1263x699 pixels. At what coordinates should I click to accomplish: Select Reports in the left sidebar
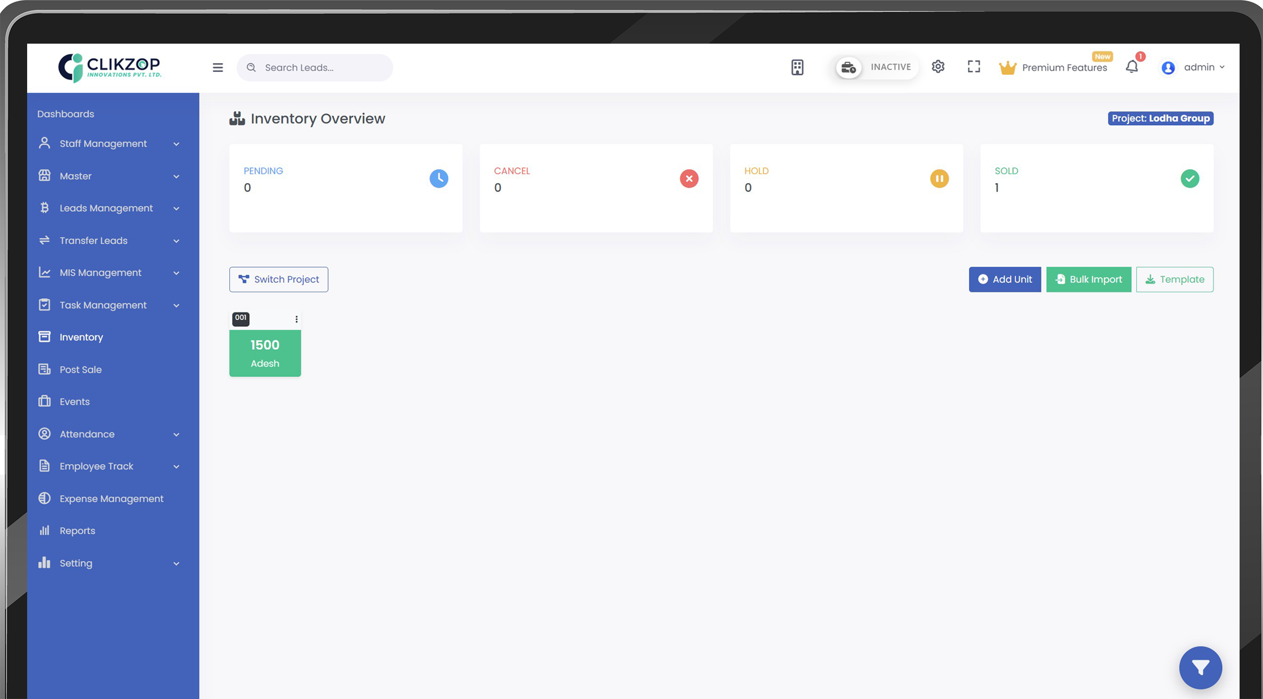click(77, 530)
